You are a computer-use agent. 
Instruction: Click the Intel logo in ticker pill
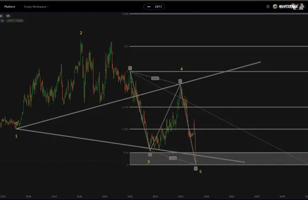[x=149, y=7]
